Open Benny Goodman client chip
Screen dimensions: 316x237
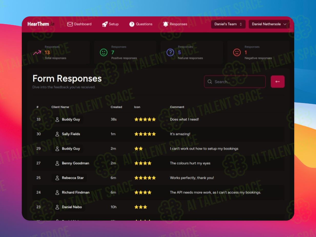(x=72, y=163)
